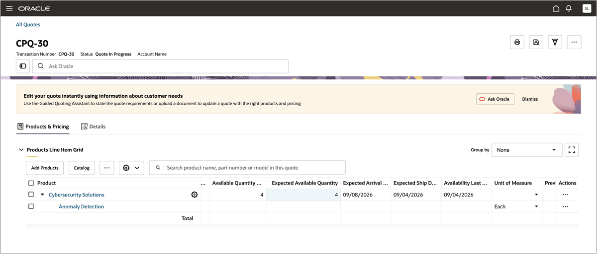This screenshot has width=597, height=254.
Task: Save the quote using disk icon
Action: (536, 42)
